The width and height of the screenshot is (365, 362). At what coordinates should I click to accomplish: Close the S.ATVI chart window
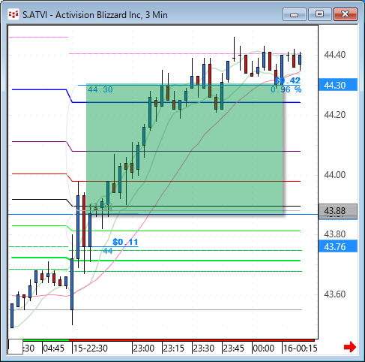pos(346,14)
